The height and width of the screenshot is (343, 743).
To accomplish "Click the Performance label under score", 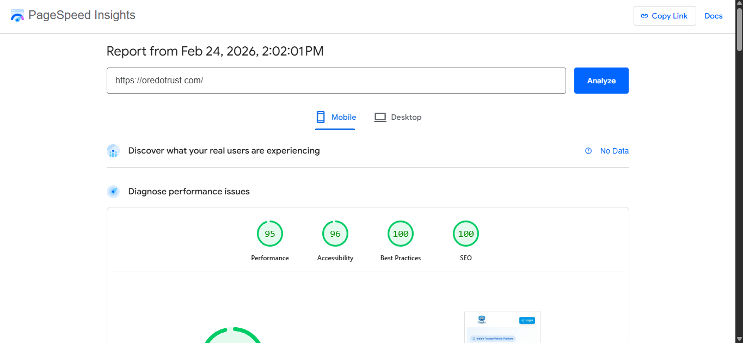I will point(270,258).
